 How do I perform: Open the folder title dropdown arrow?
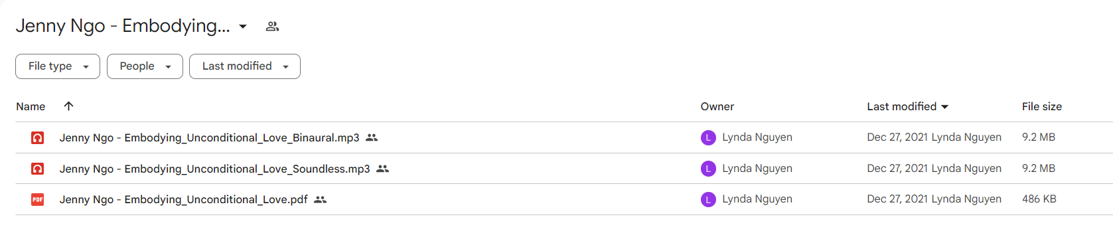243,27
